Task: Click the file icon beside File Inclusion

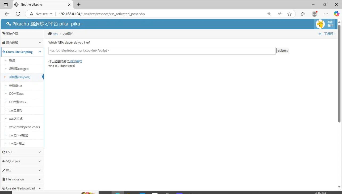Action: [x=4, y=179]
